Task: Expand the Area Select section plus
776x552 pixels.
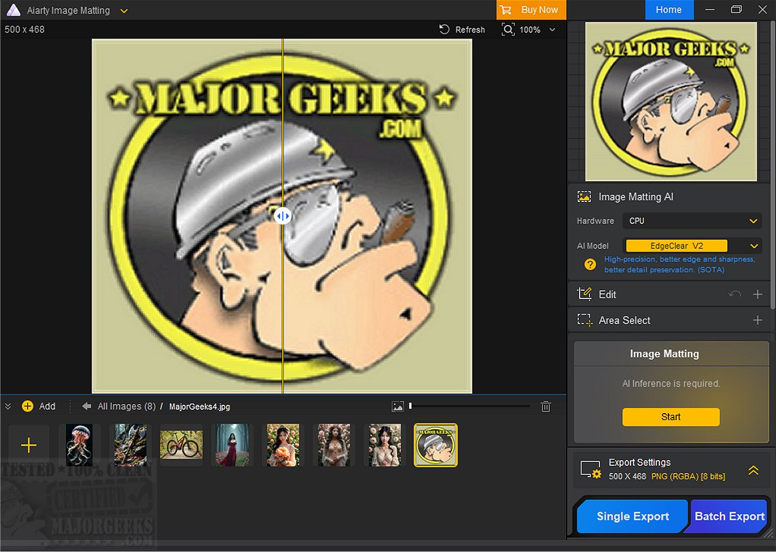Action: point(757,320)
